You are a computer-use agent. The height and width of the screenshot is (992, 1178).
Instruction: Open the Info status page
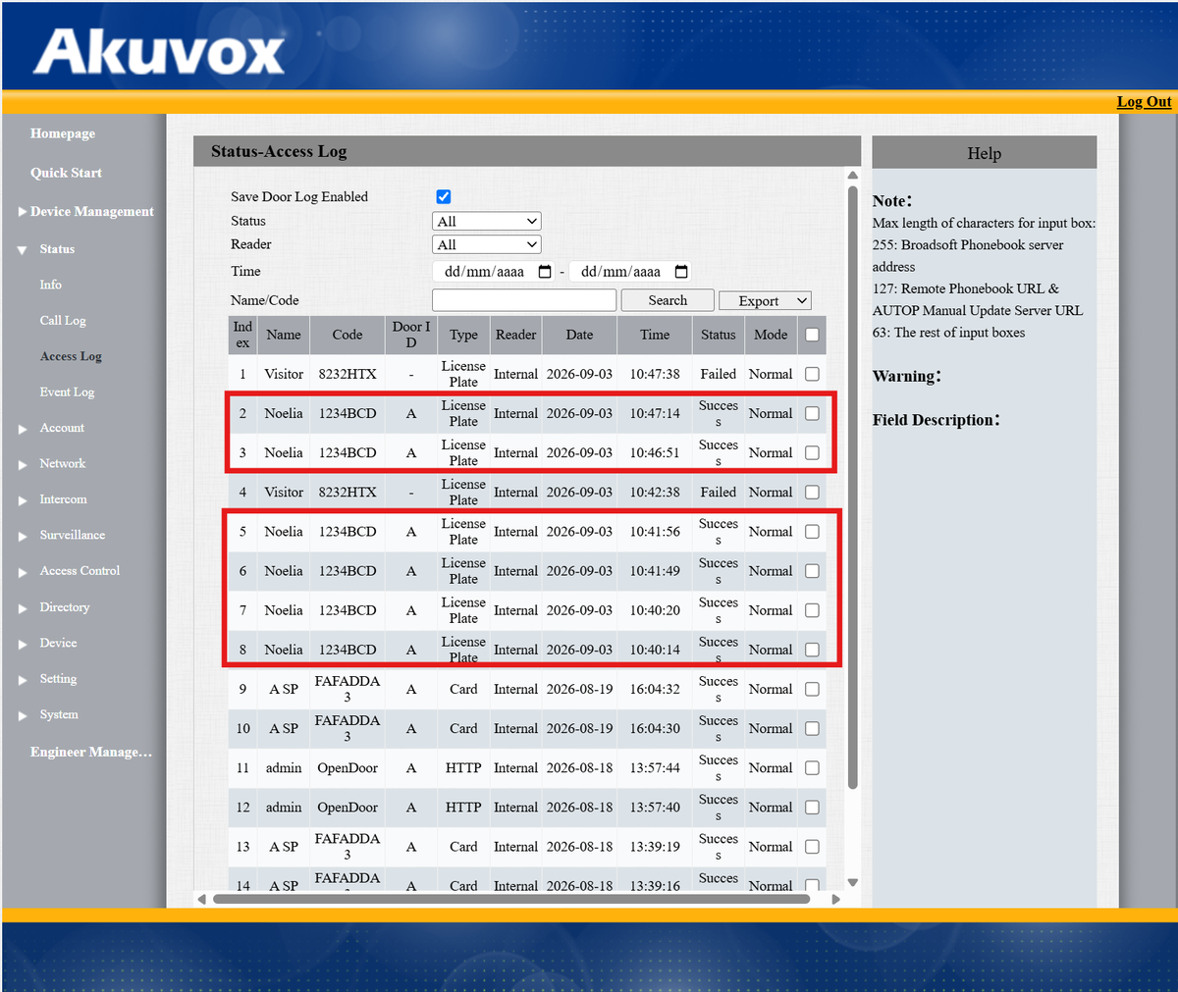(x=51, y=285)
